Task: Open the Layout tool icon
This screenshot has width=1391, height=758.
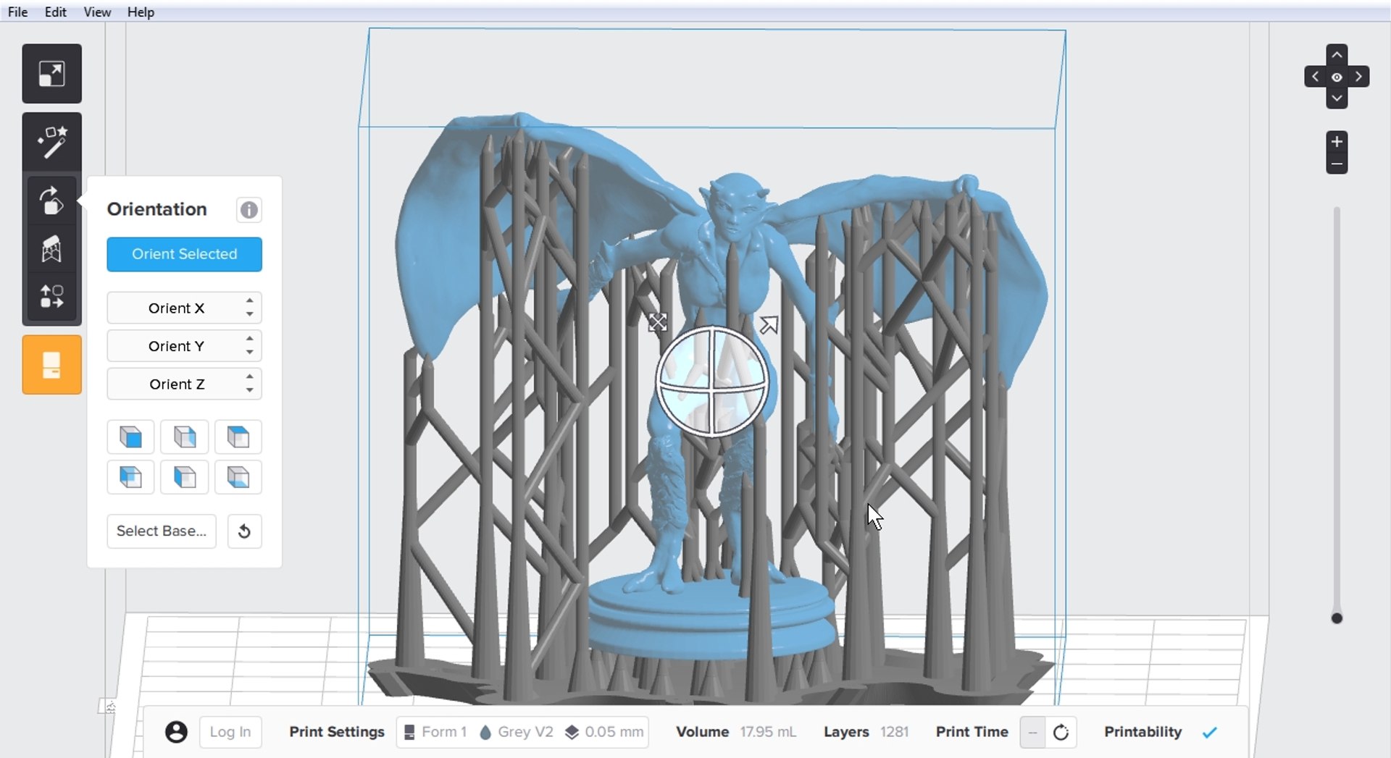Action: tap(51, 296)
